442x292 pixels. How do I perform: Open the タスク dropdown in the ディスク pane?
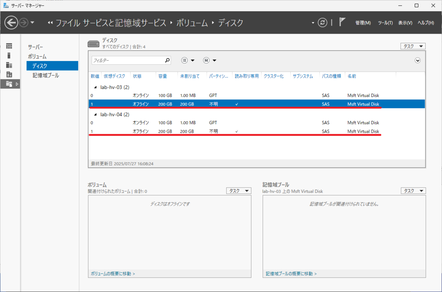point(413,46)
